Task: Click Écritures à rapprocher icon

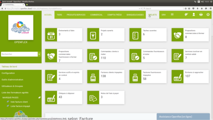Action: (x=177, y=77)
